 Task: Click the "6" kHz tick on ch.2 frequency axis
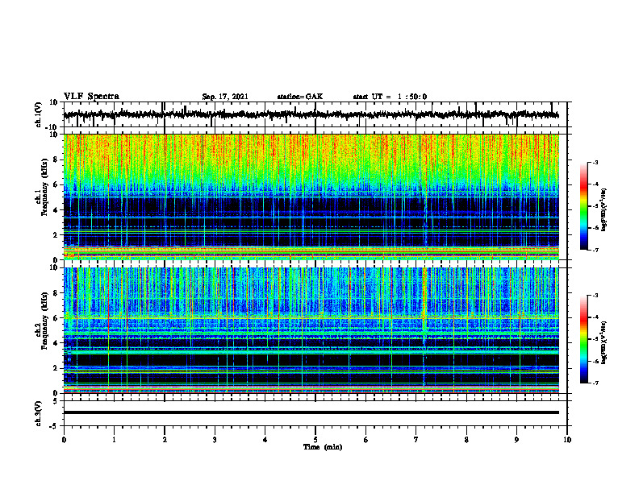pos(56,318)
